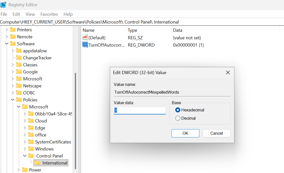Viewport: 284px width, 173px height.
Task: Select the Cloud folder icon
Action: 31,121
